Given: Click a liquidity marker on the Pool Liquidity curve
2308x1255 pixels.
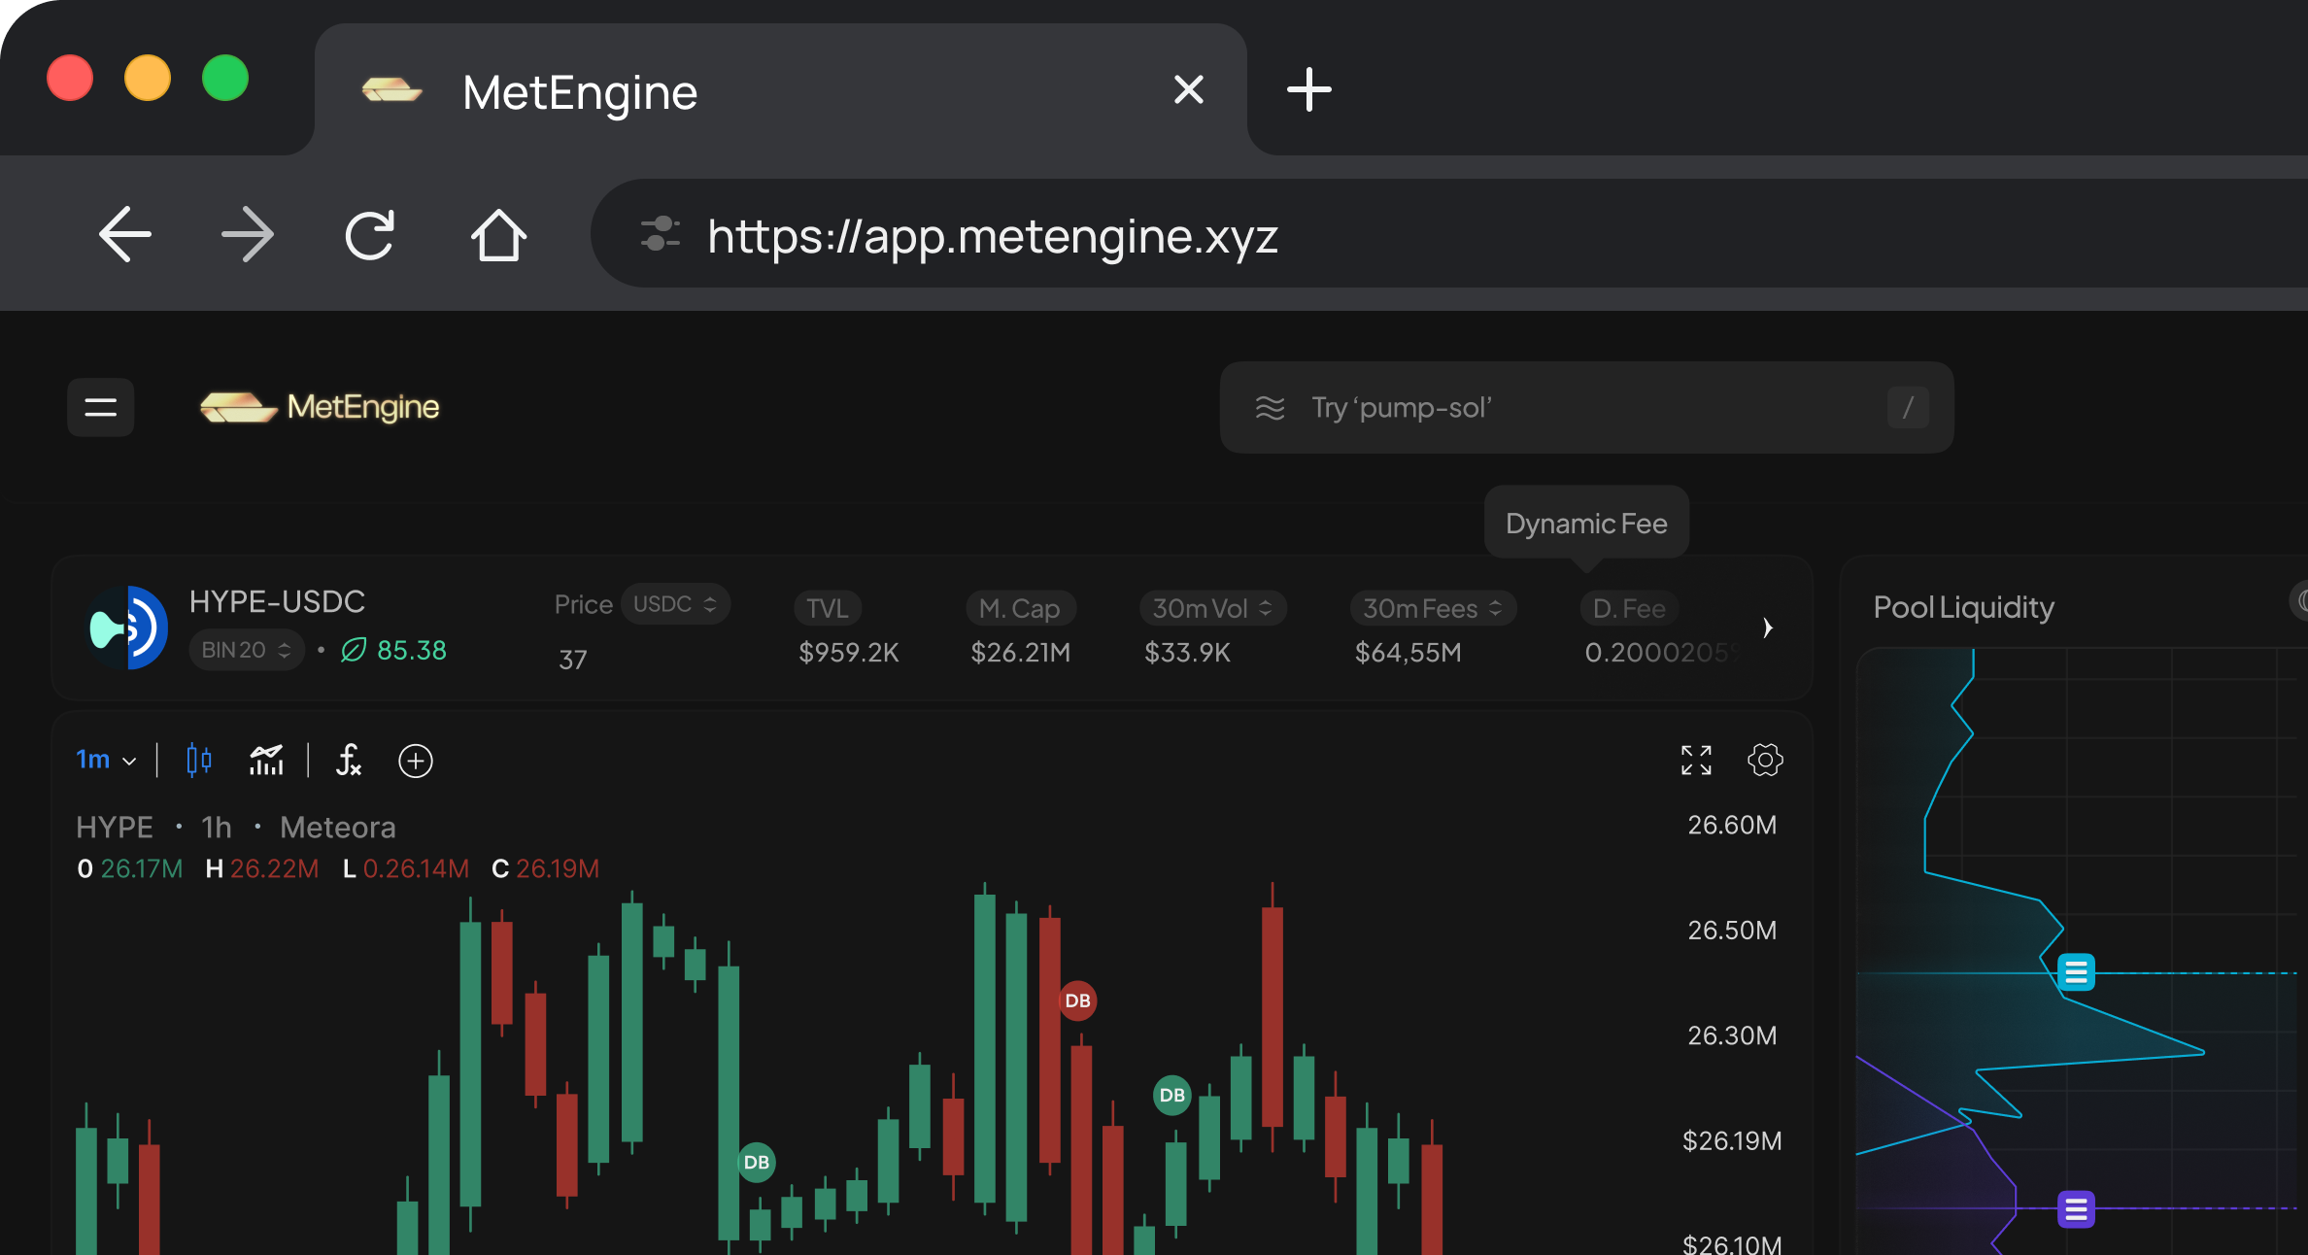Looking at the screenshot, I should coord(2075,971).
